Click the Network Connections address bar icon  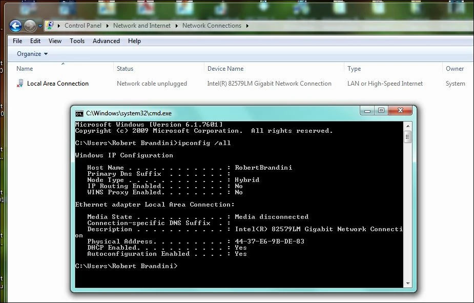(x=50, y=26)
